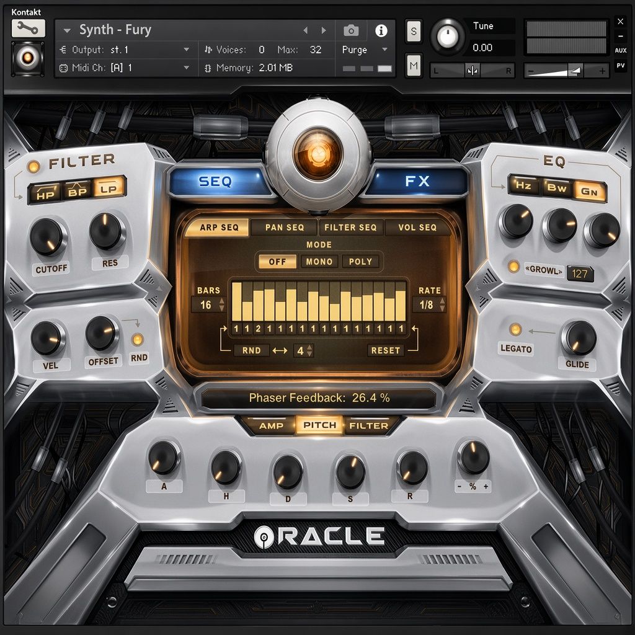Click the RATE 1/8 stepper arrows
Screen dimensions: 635x635
click(442, 304)
